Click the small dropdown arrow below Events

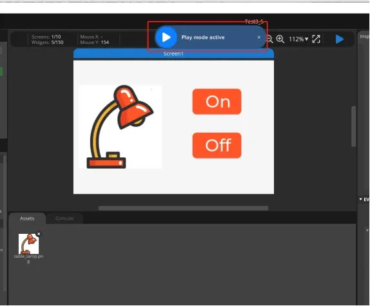(367, 231)
